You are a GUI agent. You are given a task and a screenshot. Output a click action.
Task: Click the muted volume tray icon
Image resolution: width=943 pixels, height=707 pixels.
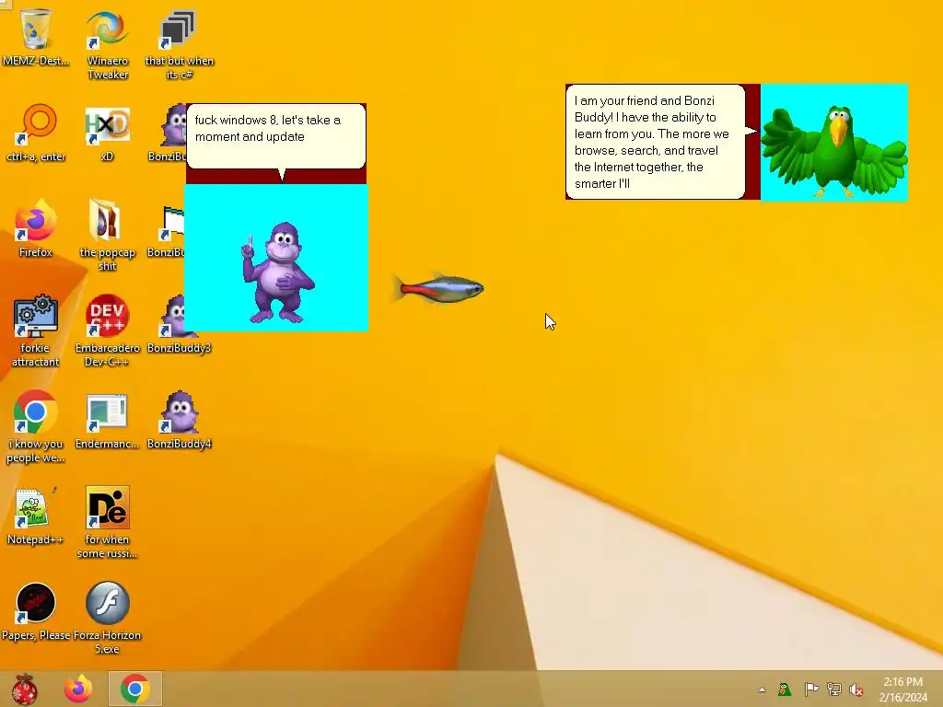tap(856, 690)
